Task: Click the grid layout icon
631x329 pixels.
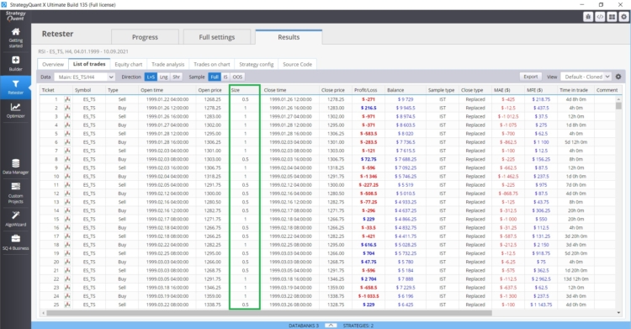Action: coord(612,17)
